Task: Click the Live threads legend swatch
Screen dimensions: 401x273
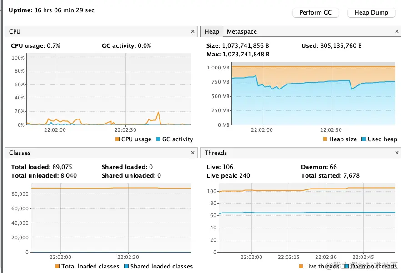Action: (301, 267)
